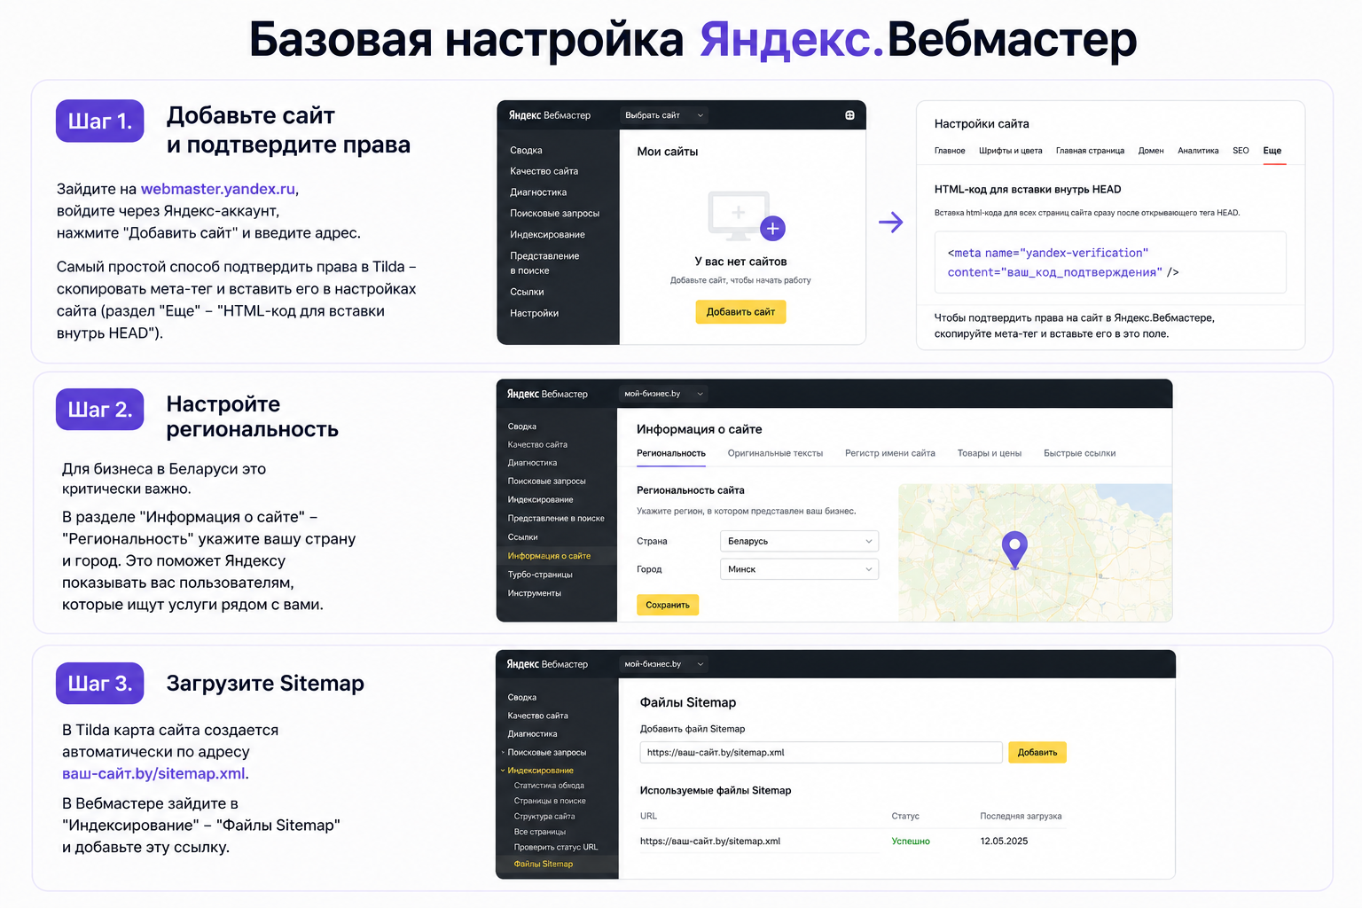Select Настройки in Мои сайты sidebar
Image resolution: width=1362 pixels, height=908 pixels.
point(534,313)
